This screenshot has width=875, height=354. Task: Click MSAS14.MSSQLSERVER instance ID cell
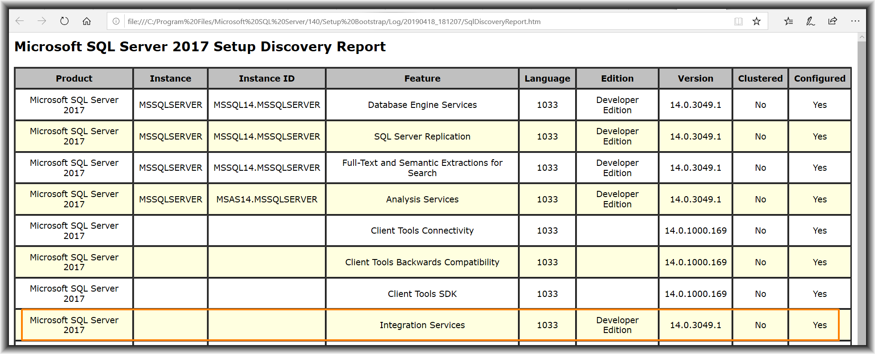[267, 199]
